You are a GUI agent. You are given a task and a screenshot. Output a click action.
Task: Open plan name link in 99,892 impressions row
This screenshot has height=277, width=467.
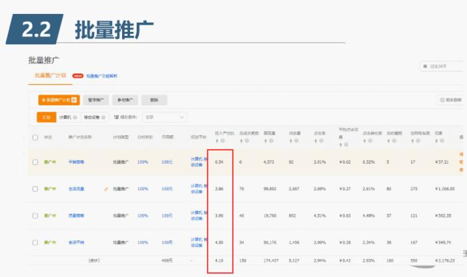click(76, 189)
